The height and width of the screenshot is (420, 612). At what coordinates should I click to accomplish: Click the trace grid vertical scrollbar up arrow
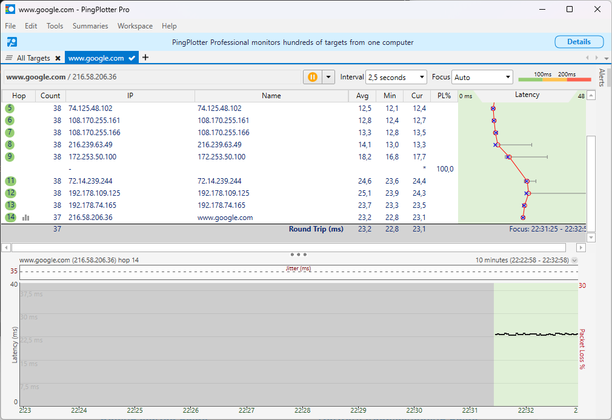pyautogui.click(x=591, y=95)
